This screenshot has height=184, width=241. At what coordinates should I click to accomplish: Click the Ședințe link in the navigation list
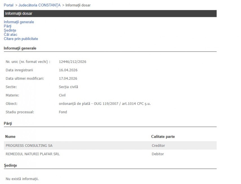pyautogui.click(x=10, y=30)
